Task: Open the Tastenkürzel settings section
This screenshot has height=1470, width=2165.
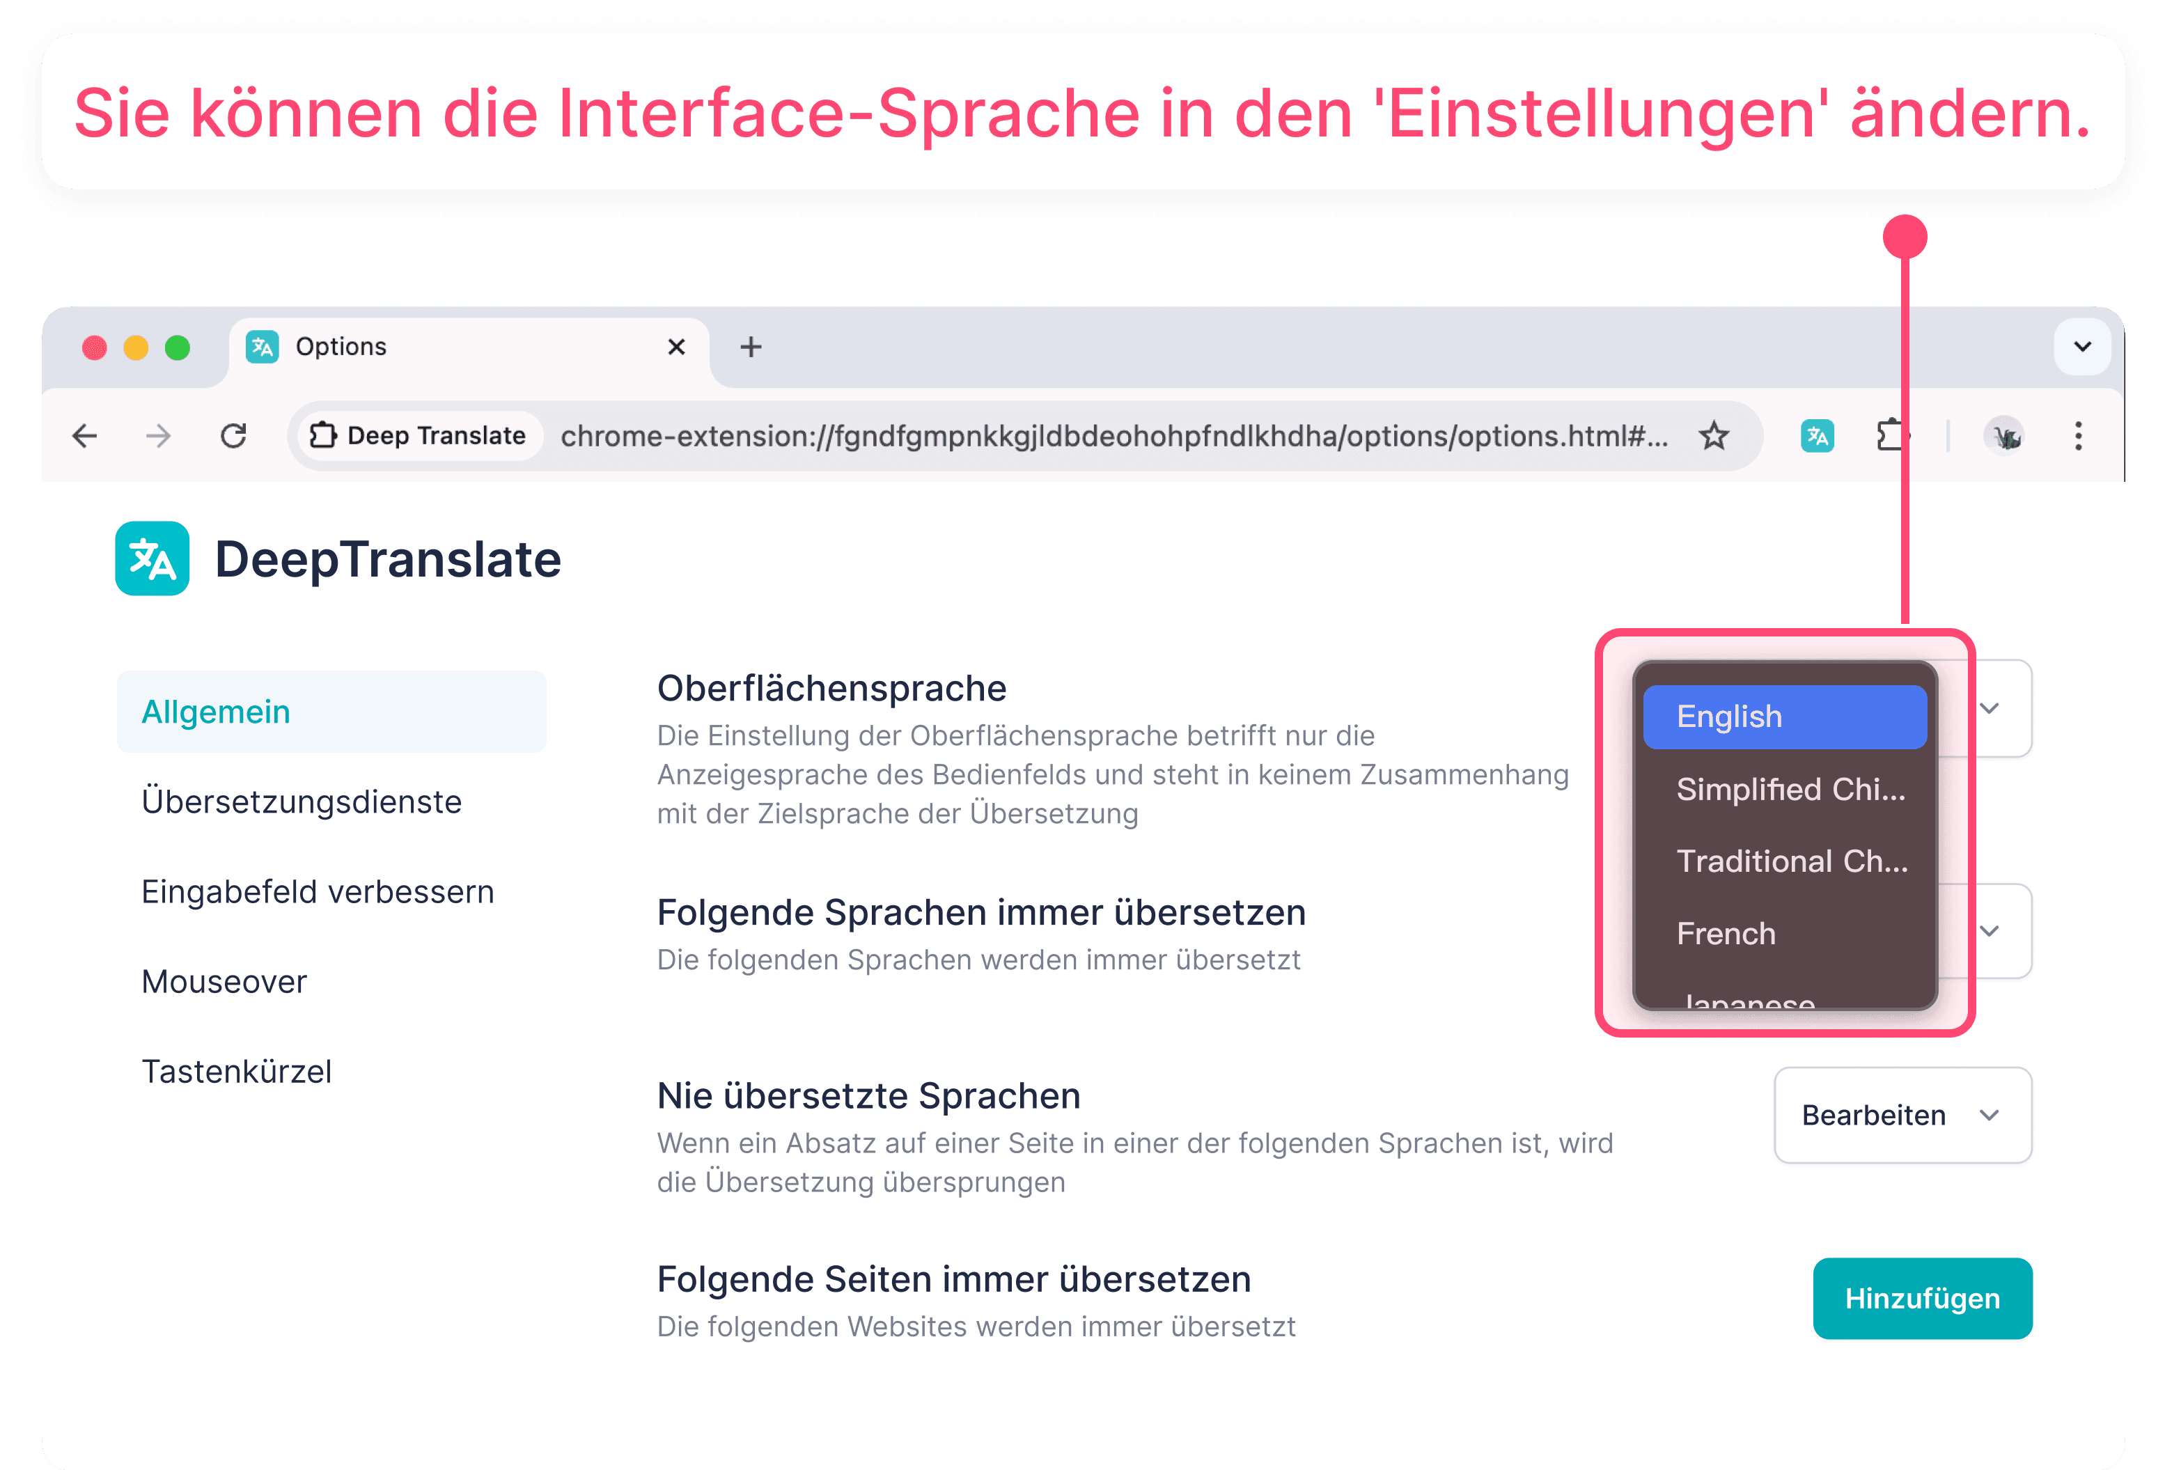Action: [237, 1072]
